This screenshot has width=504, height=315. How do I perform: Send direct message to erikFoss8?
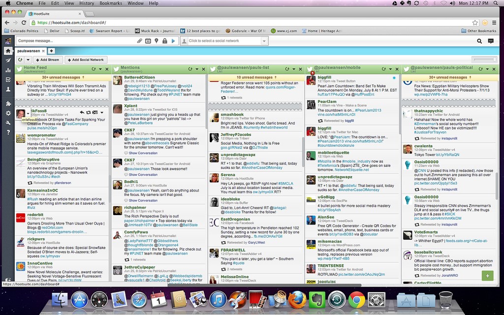pyautogui.click(x=95, y=112)
